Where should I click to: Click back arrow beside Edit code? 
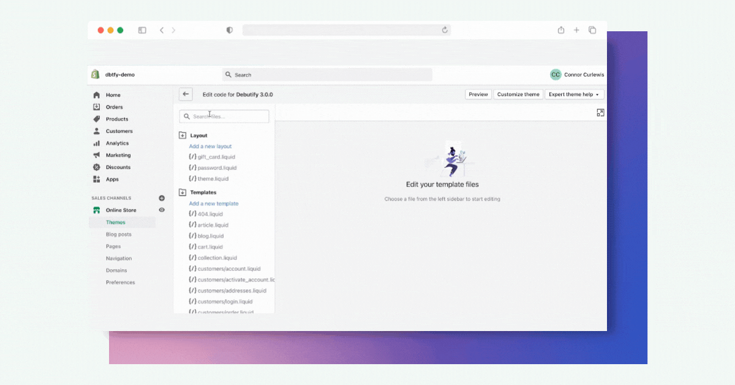click(186, 94)
